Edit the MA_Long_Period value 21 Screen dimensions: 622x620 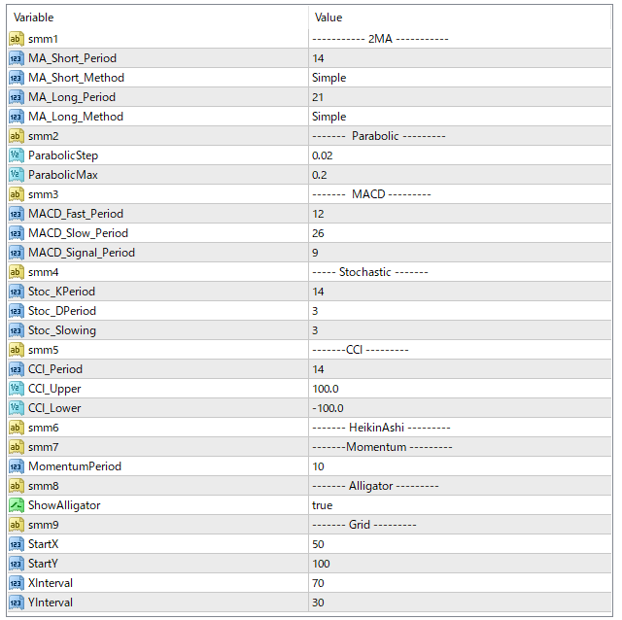coord(319,97)
